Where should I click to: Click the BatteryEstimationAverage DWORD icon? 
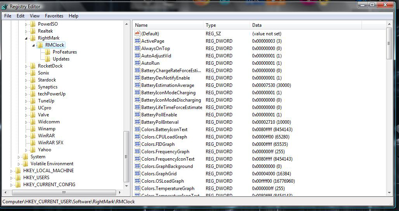point(137,85)
